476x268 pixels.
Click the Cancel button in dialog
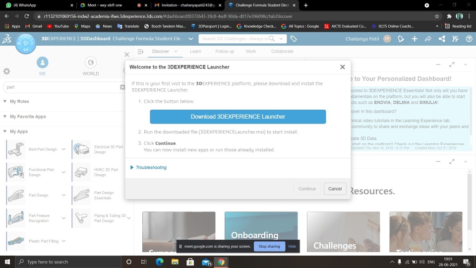(x=335, y=189)
